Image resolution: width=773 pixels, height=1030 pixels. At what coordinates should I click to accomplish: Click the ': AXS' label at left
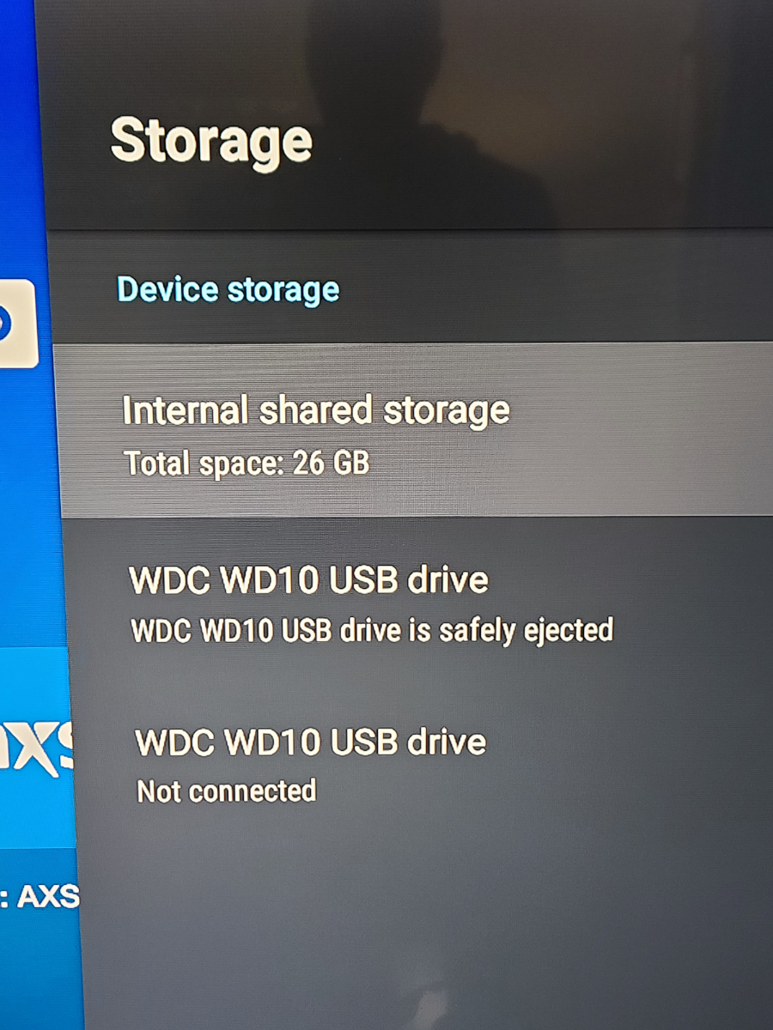40,897
